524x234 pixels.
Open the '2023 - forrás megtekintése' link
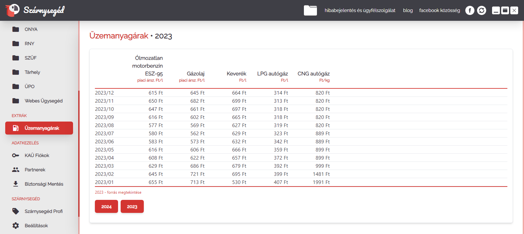pyautogui.click(x=118, y=192)
